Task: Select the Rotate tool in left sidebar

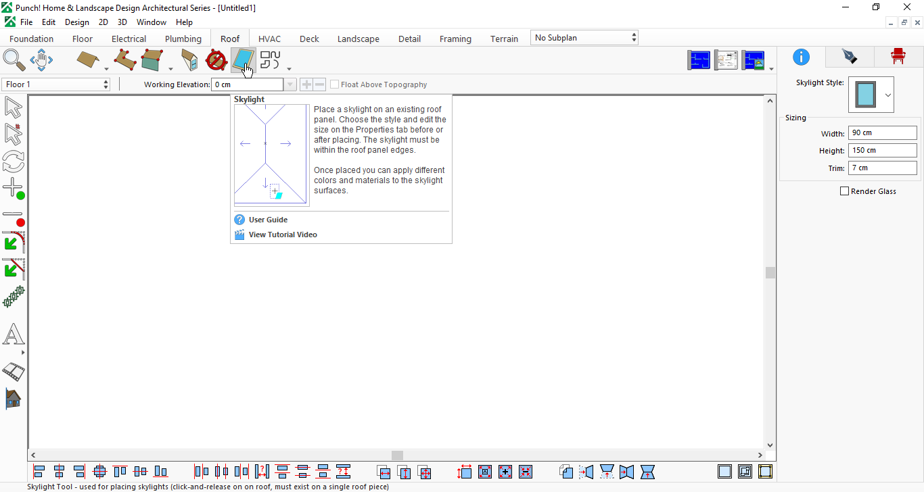Action: (x=14, y=162)
